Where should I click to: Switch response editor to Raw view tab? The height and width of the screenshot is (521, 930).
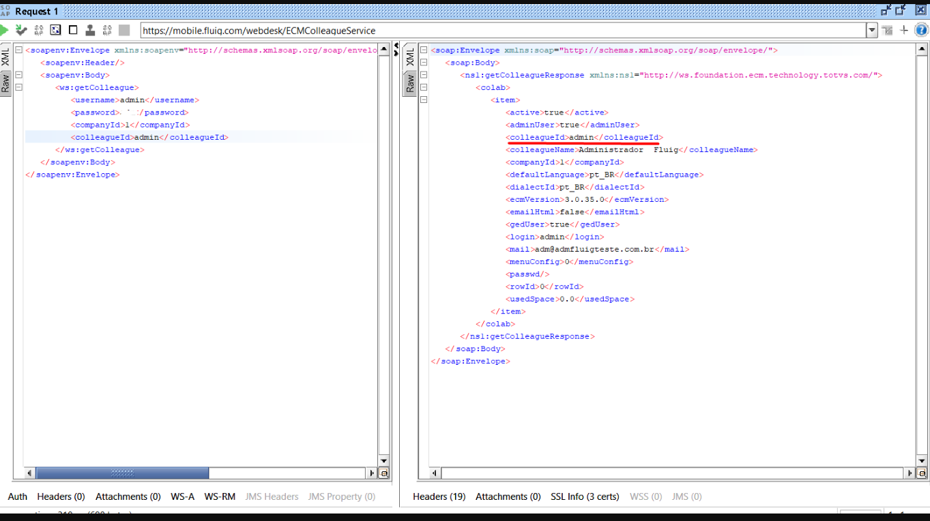[x=409, y=83]
